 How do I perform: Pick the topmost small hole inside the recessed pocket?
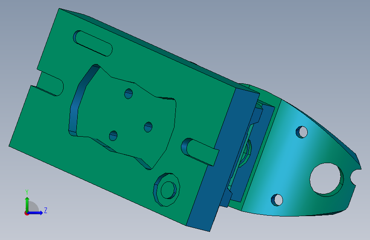(x=128, y=94)
